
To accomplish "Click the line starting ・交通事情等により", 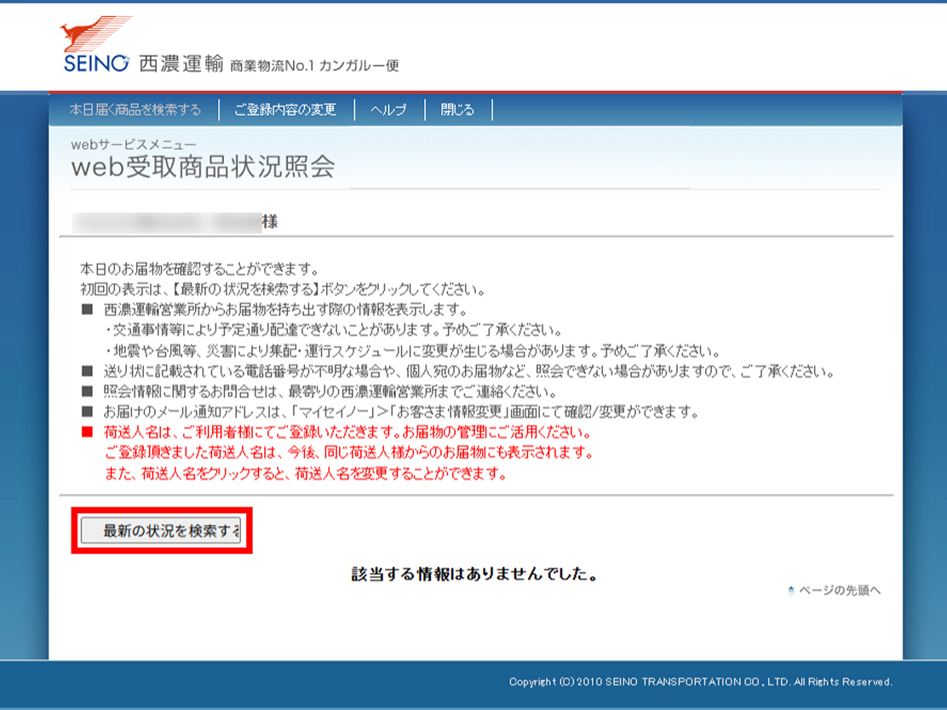I will point(333,330).
